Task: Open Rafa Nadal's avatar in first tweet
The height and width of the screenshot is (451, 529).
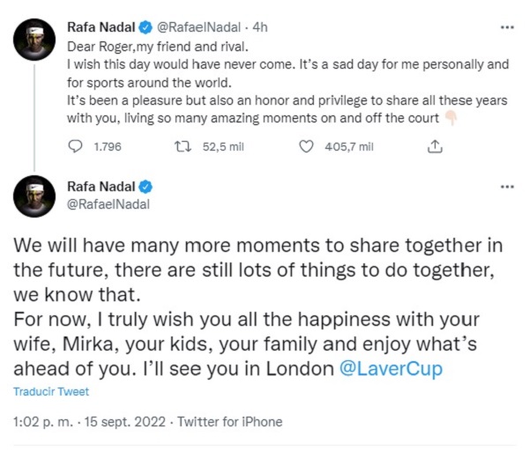Action: pos(34,38)
